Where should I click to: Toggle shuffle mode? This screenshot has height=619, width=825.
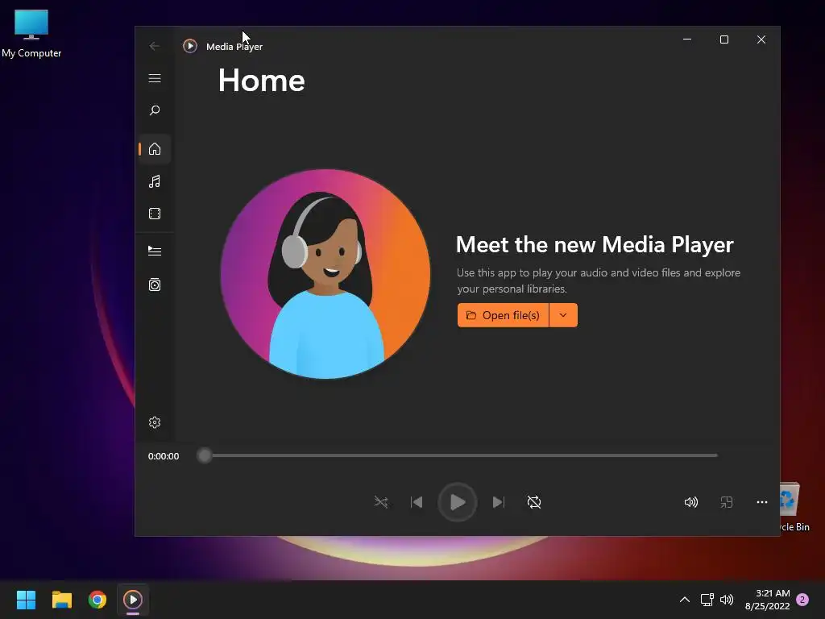click(381, 502)
